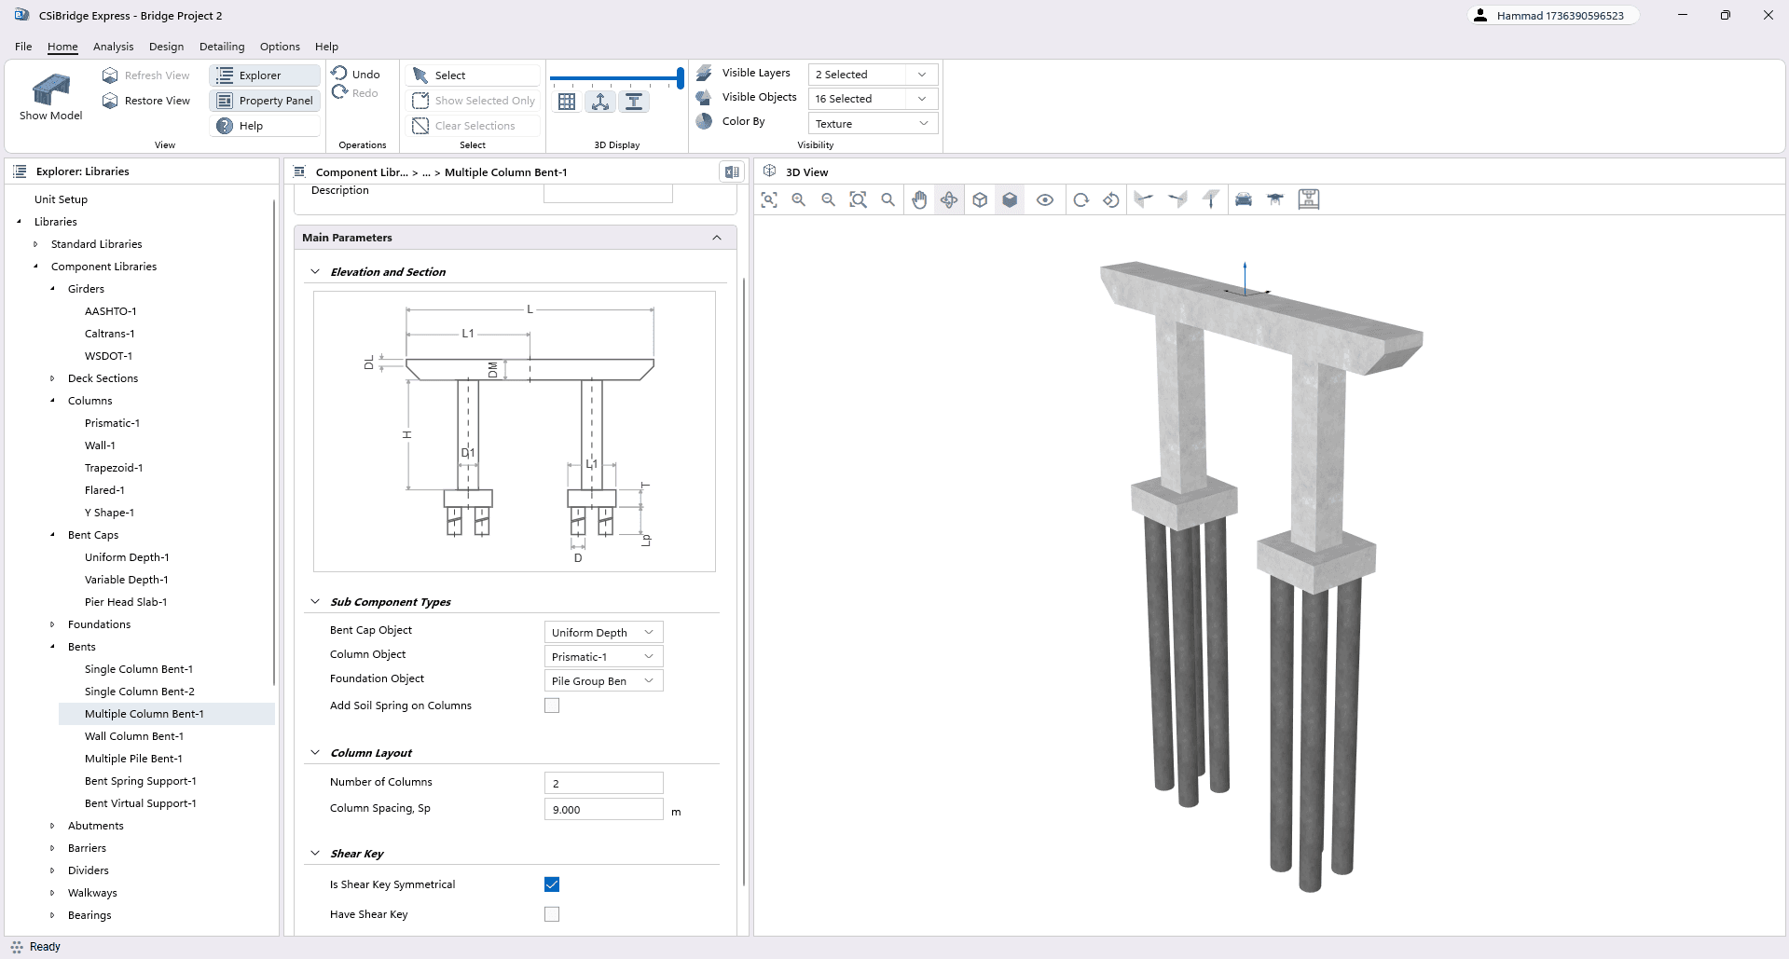Click the drone view icon
This screenshot has width=1789, height=959.
coord(1275,199)
